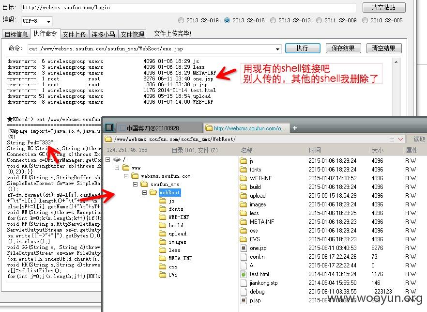Click the conf.n file icon

coord(244,257)
